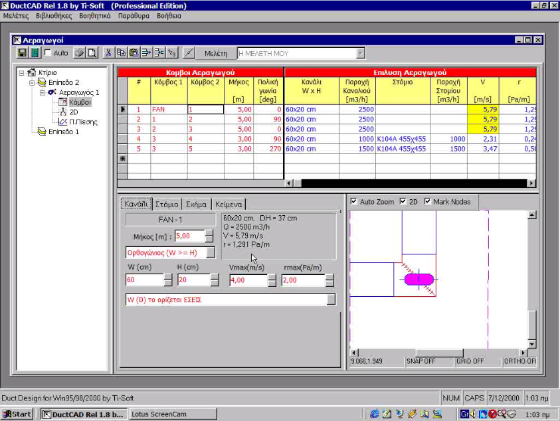Click the Paste icon on the toolbar
560x421 pixels.
[135, 52]
